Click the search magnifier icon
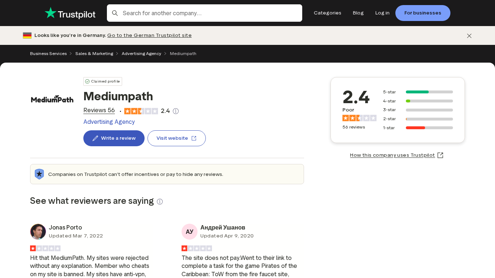495x278 pixels. click(x=115, y=13)
